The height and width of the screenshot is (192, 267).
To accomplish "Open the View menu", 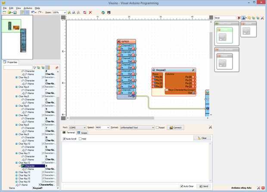I will pos(19,8).
